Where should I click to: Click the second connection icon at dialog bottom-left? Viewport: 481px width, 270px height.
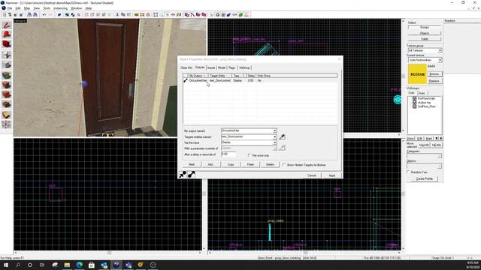tap(191, 175)
